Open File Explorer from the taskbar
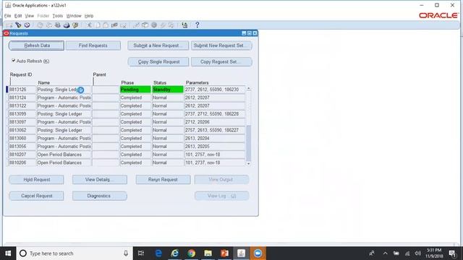This screenshot has height=260, width=463. pyautogui.click(x=208, y=253)
